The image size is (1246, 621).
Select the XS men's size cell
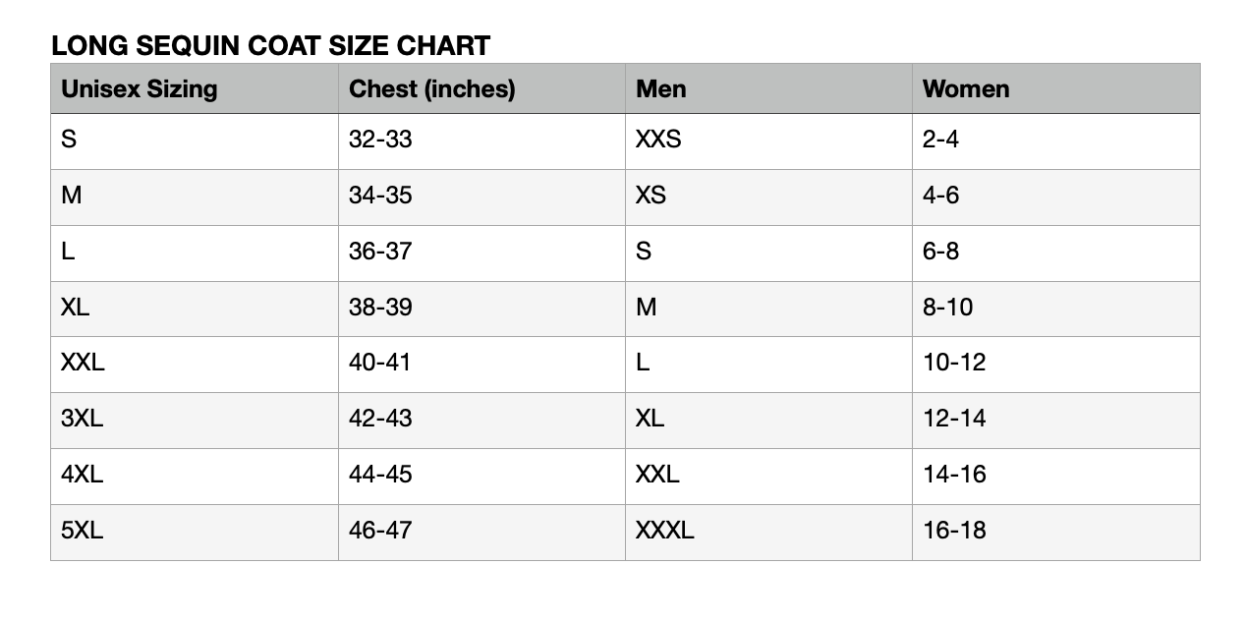point(651,196)
